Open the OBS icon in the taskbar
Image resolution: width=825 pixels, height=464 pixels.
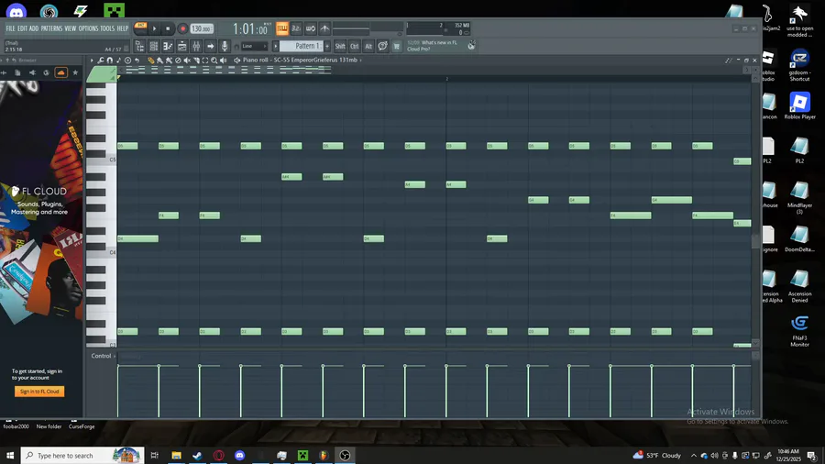[345, 456]
